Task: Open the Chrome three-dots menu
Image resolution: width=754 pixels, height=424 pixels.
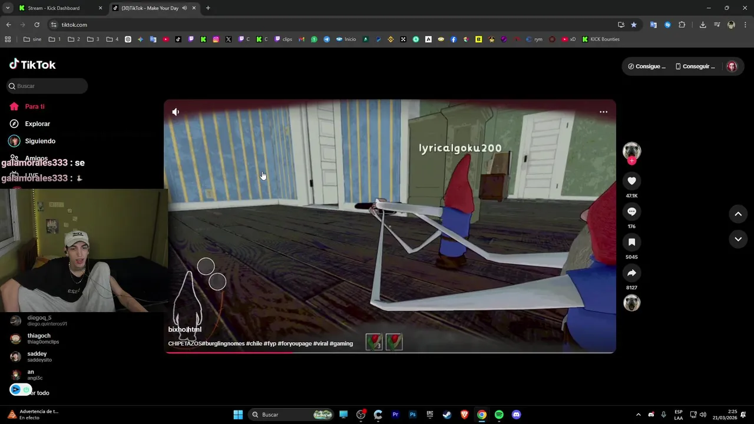Action: pyautogui.click(x=745, y=25)
